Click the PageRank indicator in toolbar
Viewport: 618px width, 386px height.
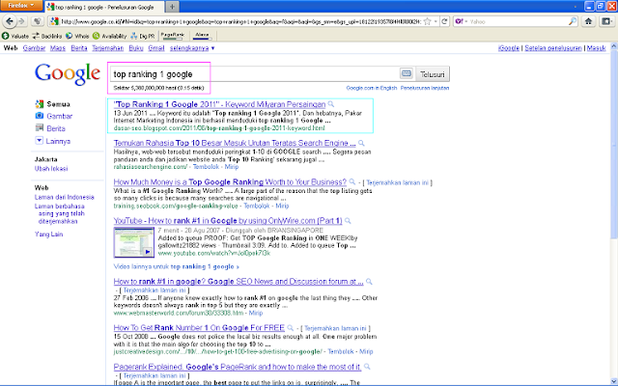(173, 36)
